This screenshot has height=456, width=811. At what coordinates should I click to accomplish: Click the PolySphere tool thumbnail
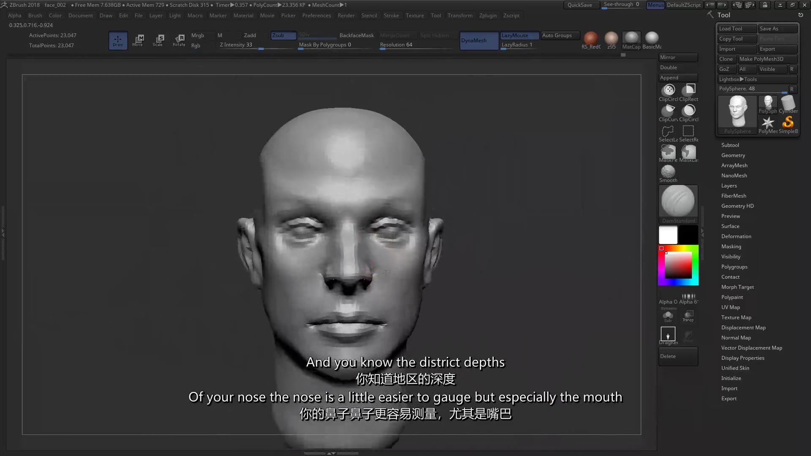click(738, 114)
